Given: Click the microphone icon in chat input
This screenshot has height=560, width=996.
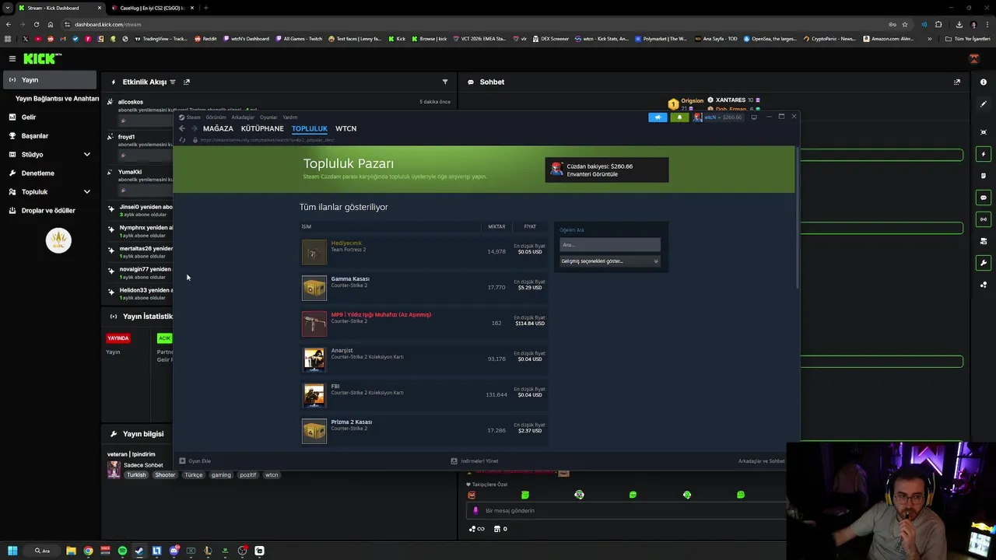Looking at the screenshot, I should click(475, 511).
